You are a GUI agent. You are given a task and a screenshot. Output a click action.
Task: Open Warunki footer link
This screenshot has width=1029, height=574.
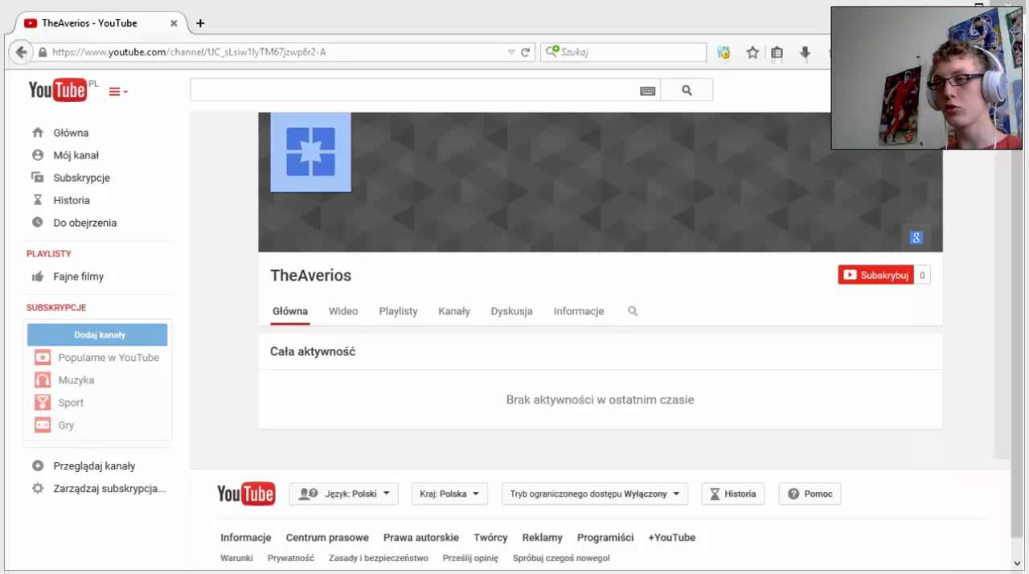[x=236, y=558]
